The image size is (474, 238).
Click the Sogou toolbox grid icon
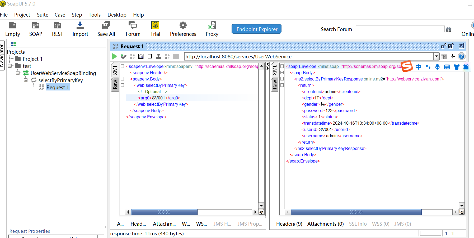click(x=466, y=67)
